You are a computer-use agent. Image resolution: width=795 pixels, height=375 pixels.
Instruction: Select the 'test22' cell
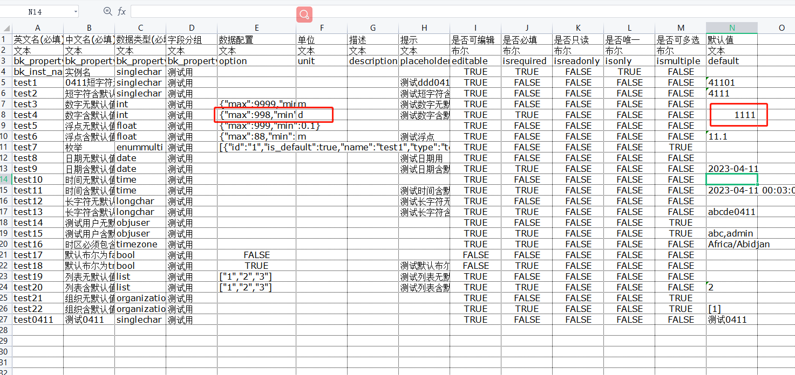(x=37, y=309)
